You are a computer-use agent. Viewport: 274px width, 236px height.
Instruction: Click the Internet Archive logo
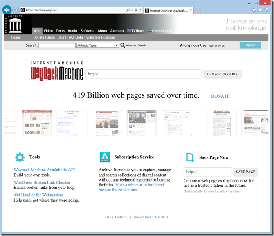click(x=14, y=24)
